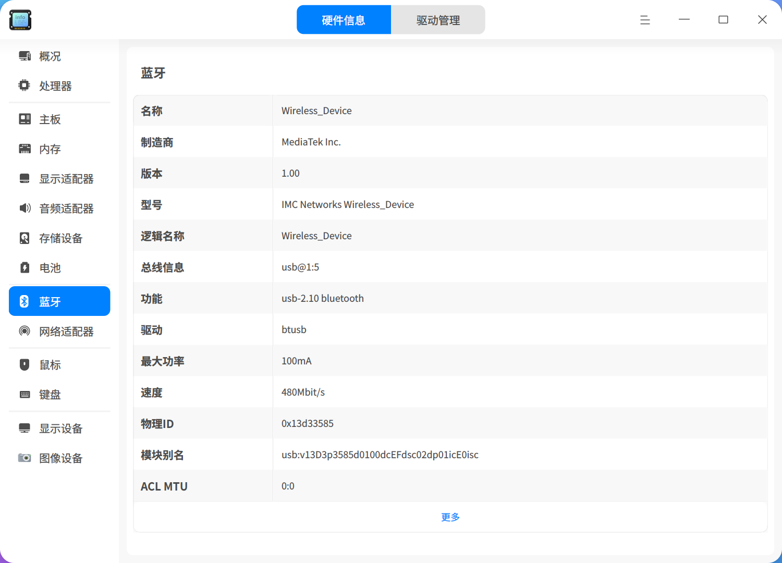This screenshot has width=782, height=563.
Task: Expand details with the 更多 link
Action: pos(450,517)
